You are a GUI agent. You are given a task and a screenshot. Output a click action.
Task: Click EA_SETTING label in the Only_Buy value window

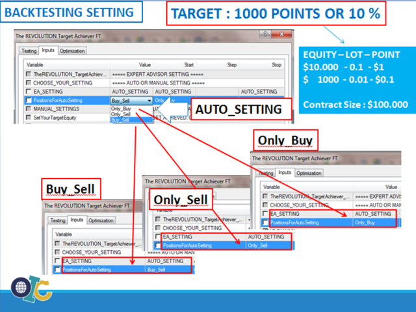tap(285, 214)
